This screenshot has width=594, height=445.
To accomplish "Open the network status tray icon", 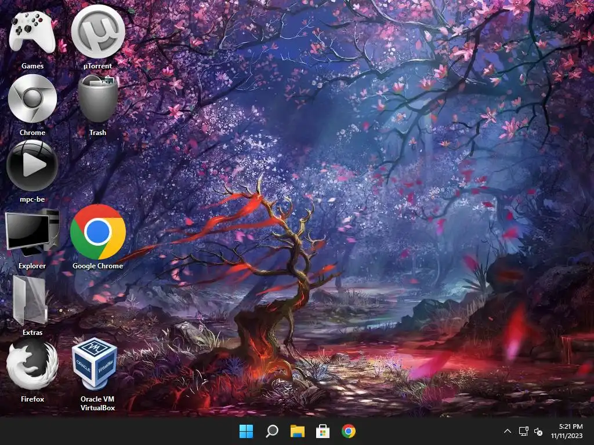I will pos(524,431).
